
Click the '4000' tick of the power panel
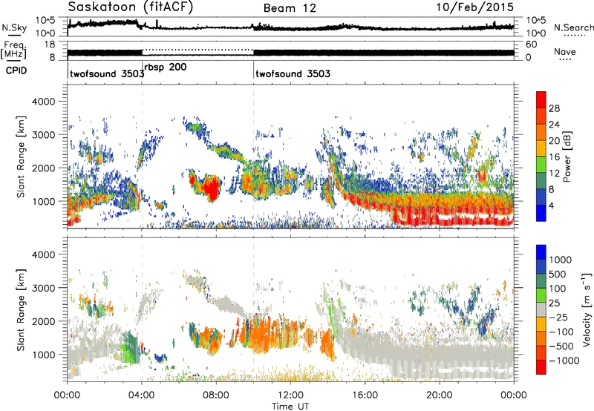[43, 102]
